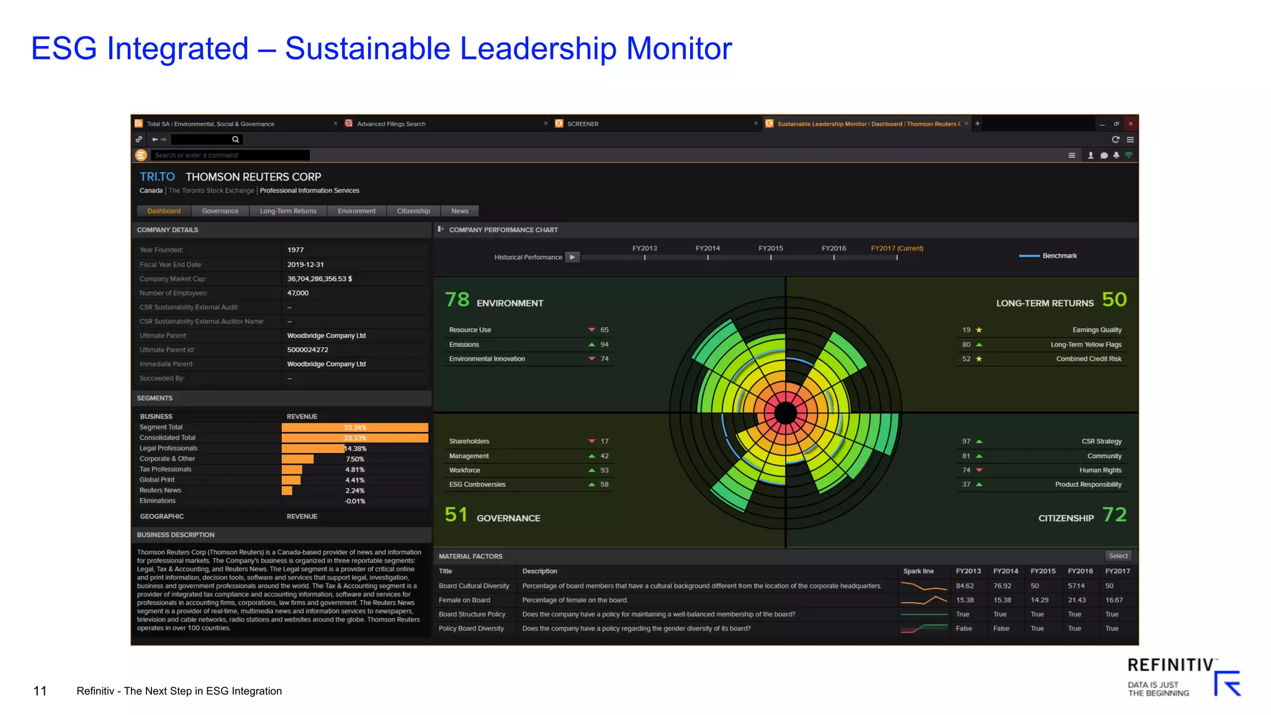Click the magnifier search icon
The image size is (1271, 715).
coord(235,140)
